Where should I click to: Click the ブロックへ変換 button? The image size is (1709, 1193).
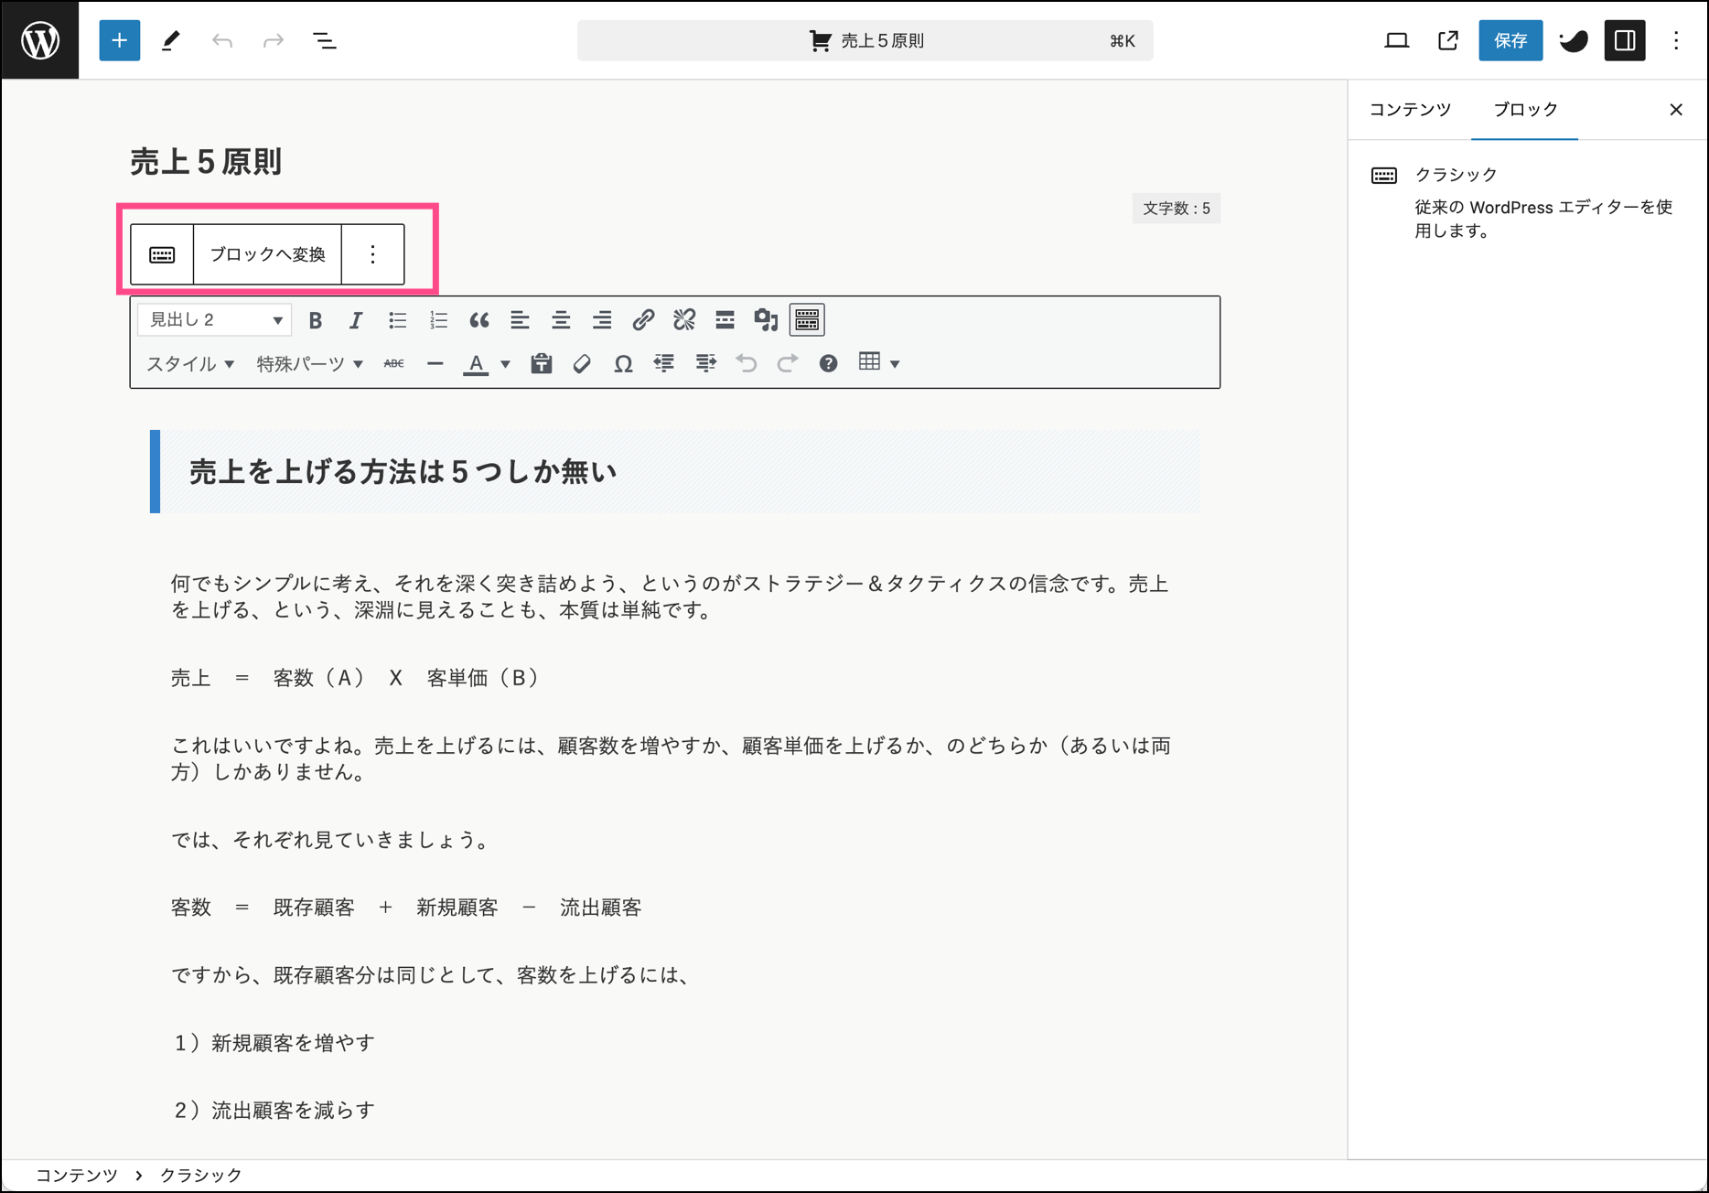[267, 254]
